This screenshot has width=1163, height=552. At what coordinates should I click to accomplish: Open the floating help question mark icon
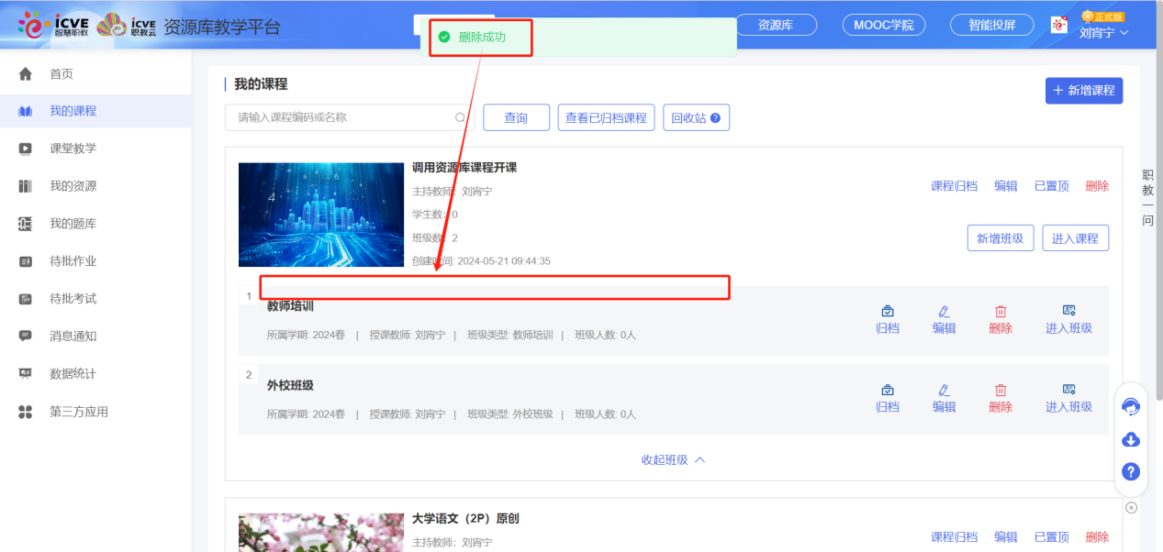click(x=1131, y=472)
